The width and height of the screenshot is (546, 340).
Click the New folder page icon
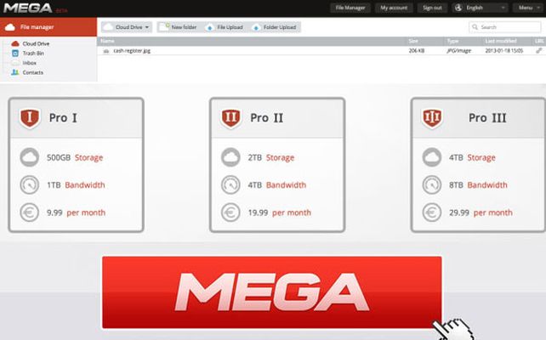coord(164,27)
